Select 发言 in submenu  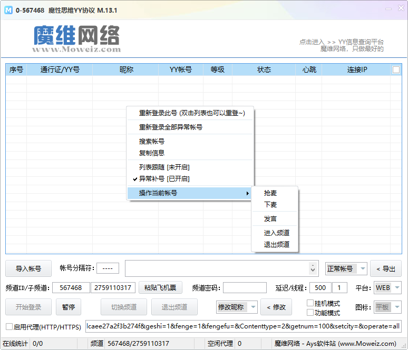pos(275,219)
